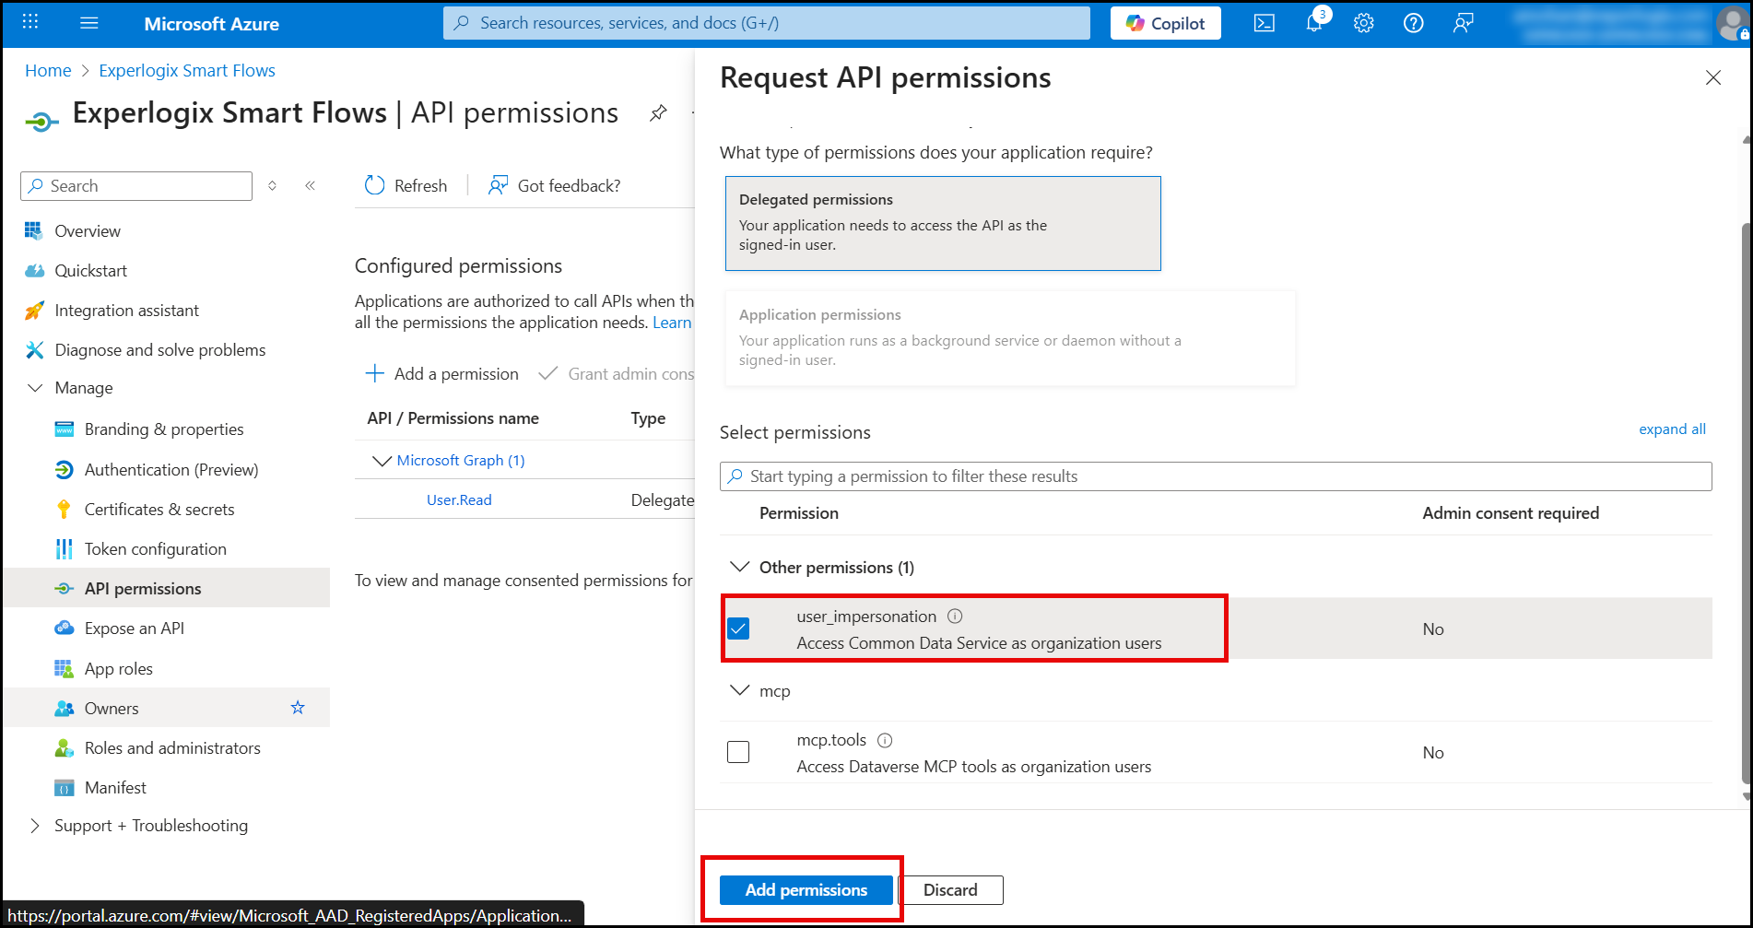Screen dimensions: 1753x928
Task: Click info icon next to mcp.tools
Action: [885, 740]
